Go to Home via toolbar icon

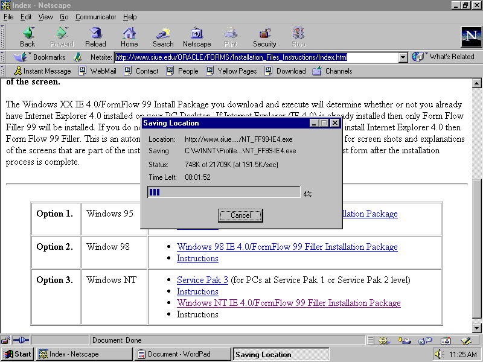[x=129, y=36]
